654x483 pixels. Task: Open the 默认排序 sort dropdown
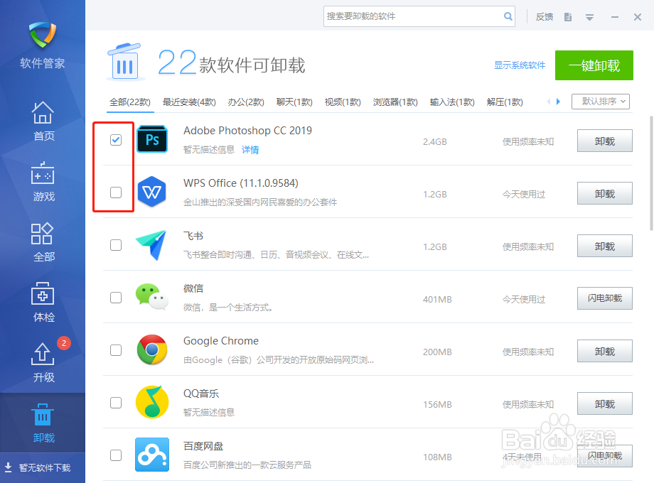[x=599, y=102]
